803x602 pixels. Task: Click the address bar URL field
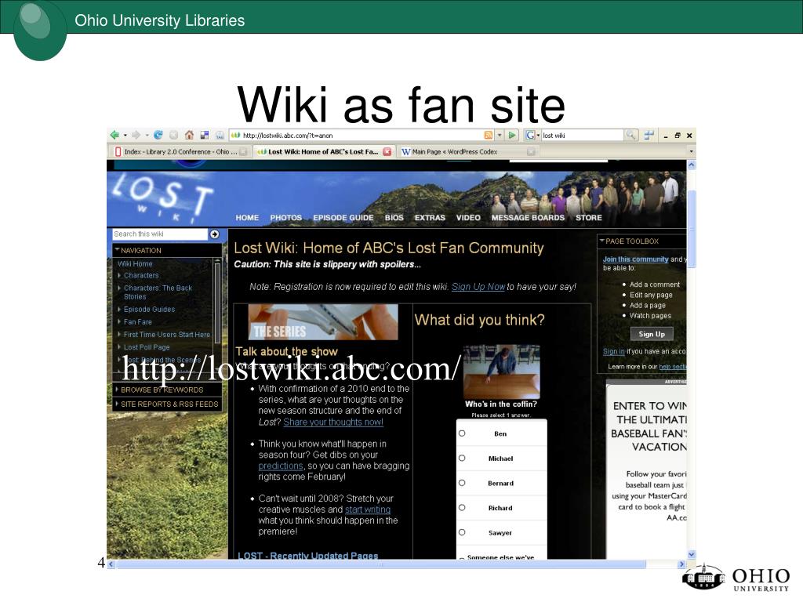pyautogui.click(x=361, y=135)
